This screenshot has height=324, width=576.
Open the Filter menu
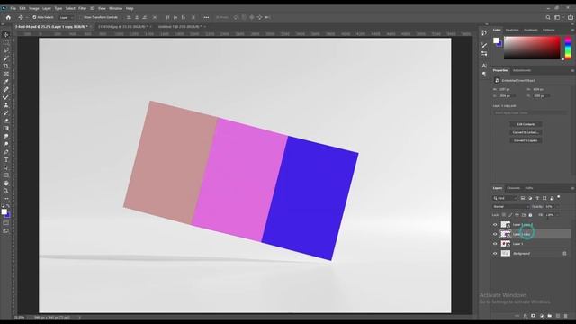click(82, 8)
